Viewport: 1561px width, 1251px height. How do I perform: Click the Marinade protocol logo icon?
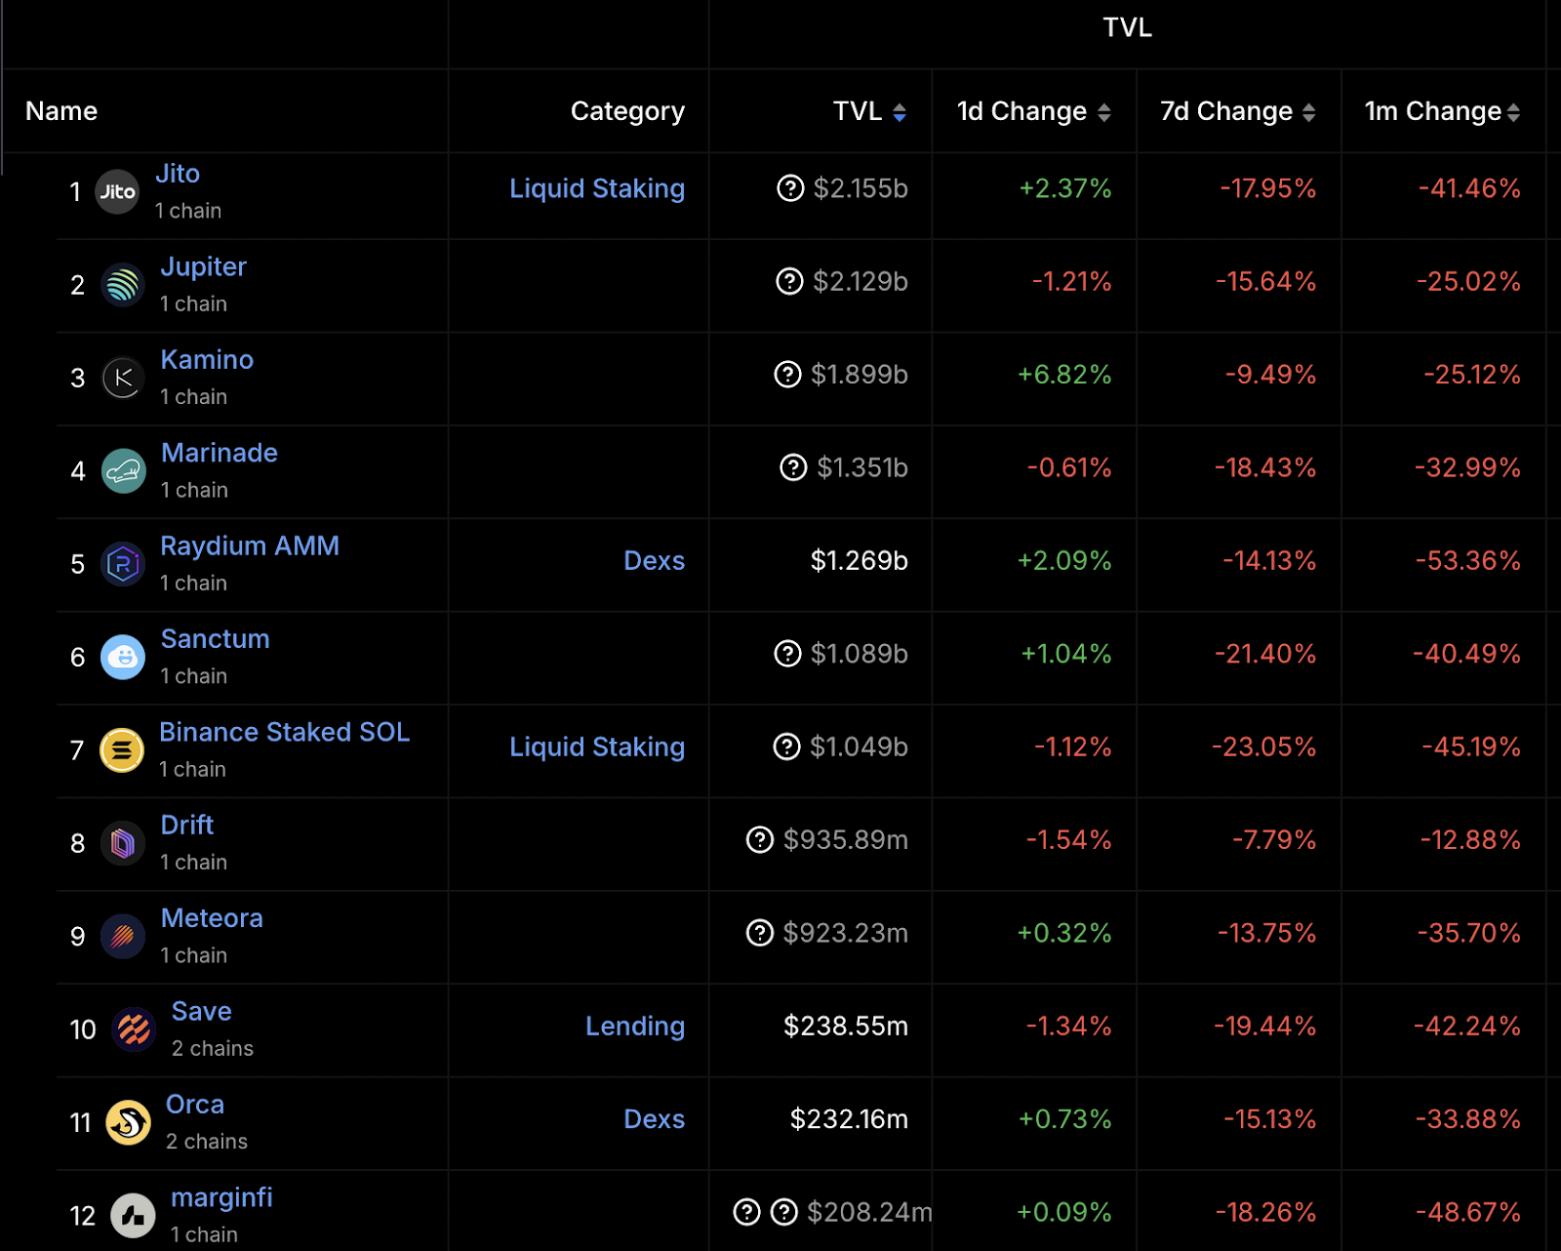tap(123, 471)
